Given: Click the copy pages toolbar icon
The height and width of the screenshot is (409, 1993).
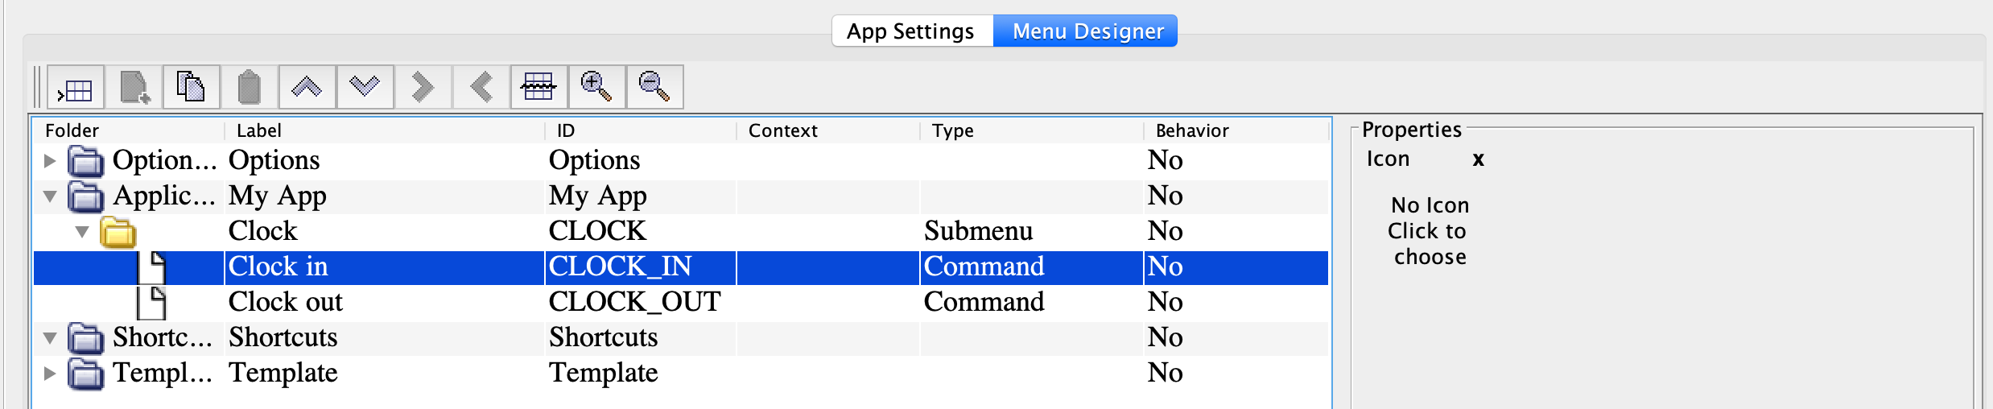Looking at the screenshot, I should 191,88.
